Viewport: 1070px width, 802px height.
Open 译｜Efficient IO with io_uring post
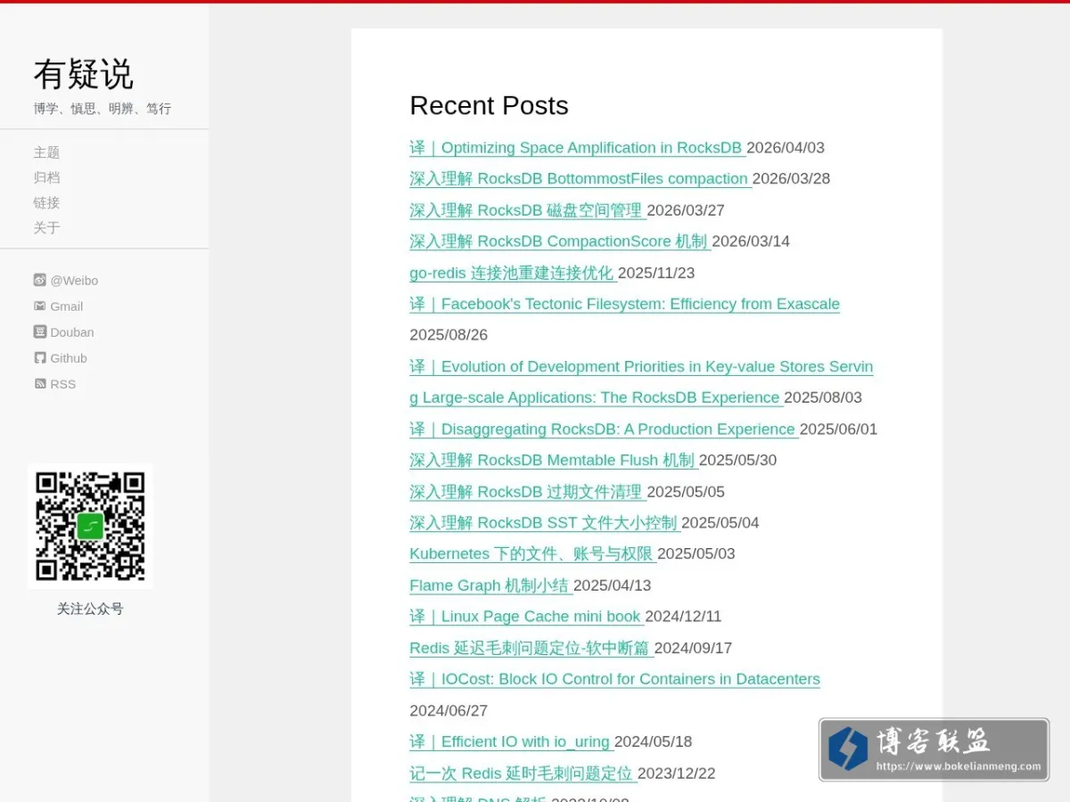click(x=510, y=742)
